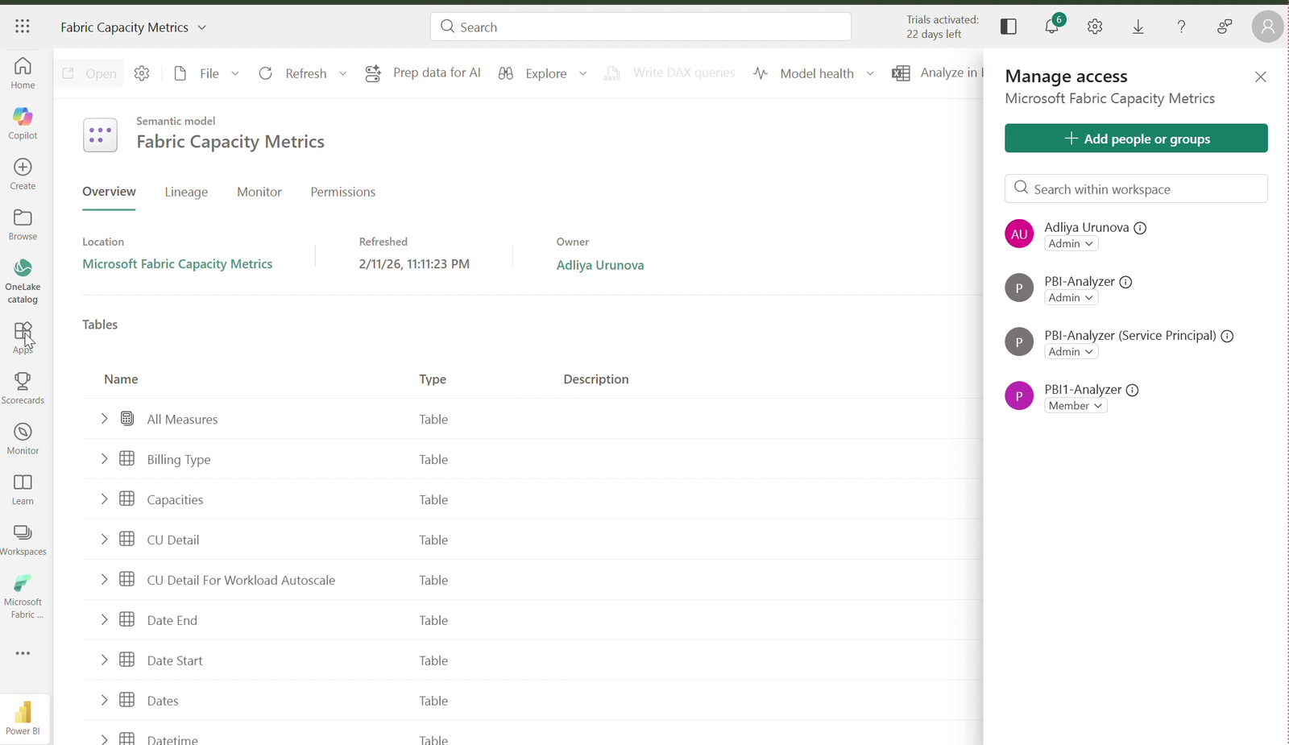Open the user account avatar
Image resolution: width=1289 pixels, height=745 pixels.
click(x=1267, y=27)
